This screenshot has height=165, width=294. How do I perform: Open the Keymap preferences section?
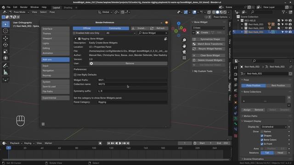pyautogui.click(x=55, y=76)
